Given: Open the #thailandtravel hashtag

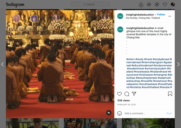Looking at the screenshot, I should coord(159,72).
